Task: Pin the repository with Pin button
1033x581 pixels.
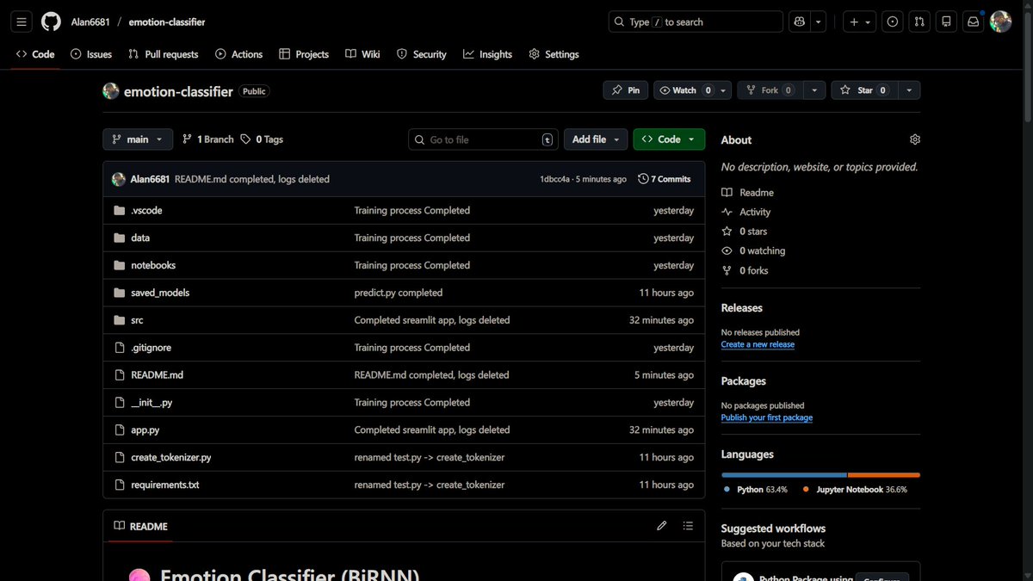Action: click(x=626, y=90)
